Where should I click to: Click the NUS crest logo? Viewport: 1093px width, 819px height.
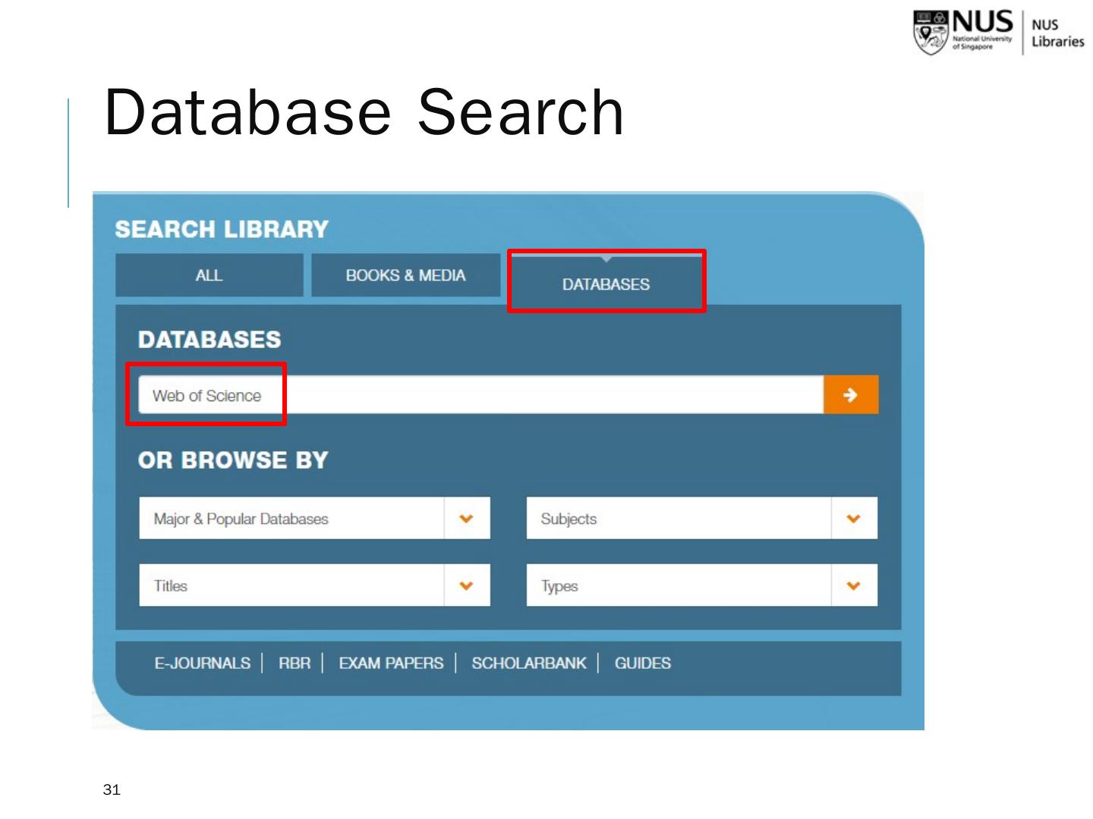930,33
